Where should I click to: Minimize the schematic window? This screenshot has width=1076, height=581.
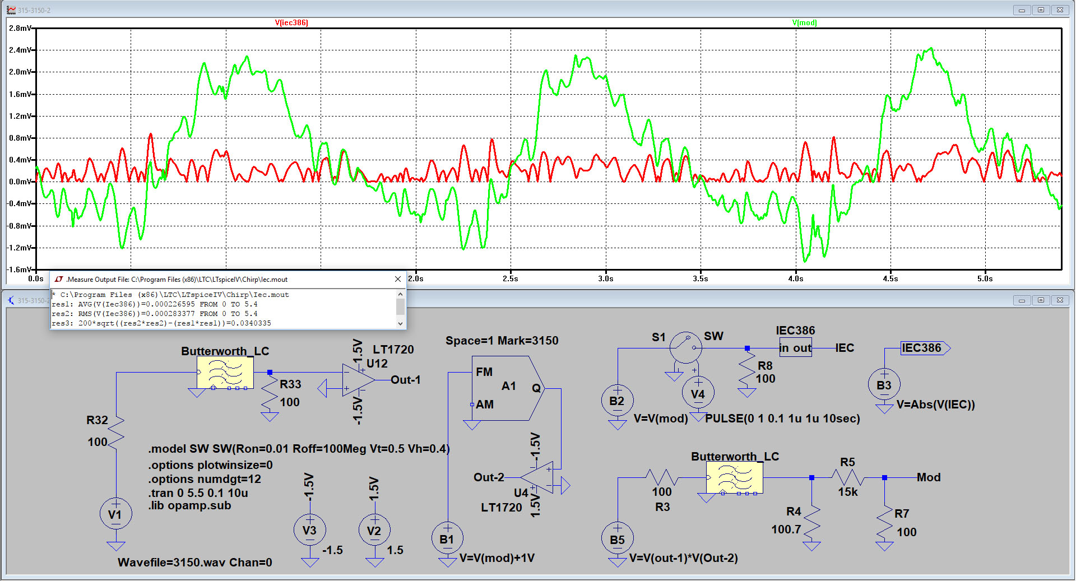pyautogui.click(x=1022, y=300)
